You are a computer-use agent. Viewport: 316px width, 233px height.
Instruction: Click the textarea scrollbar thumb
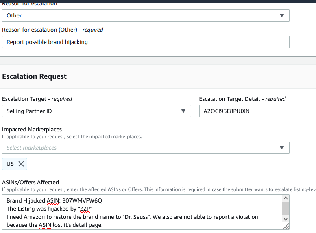pos(286,208)
